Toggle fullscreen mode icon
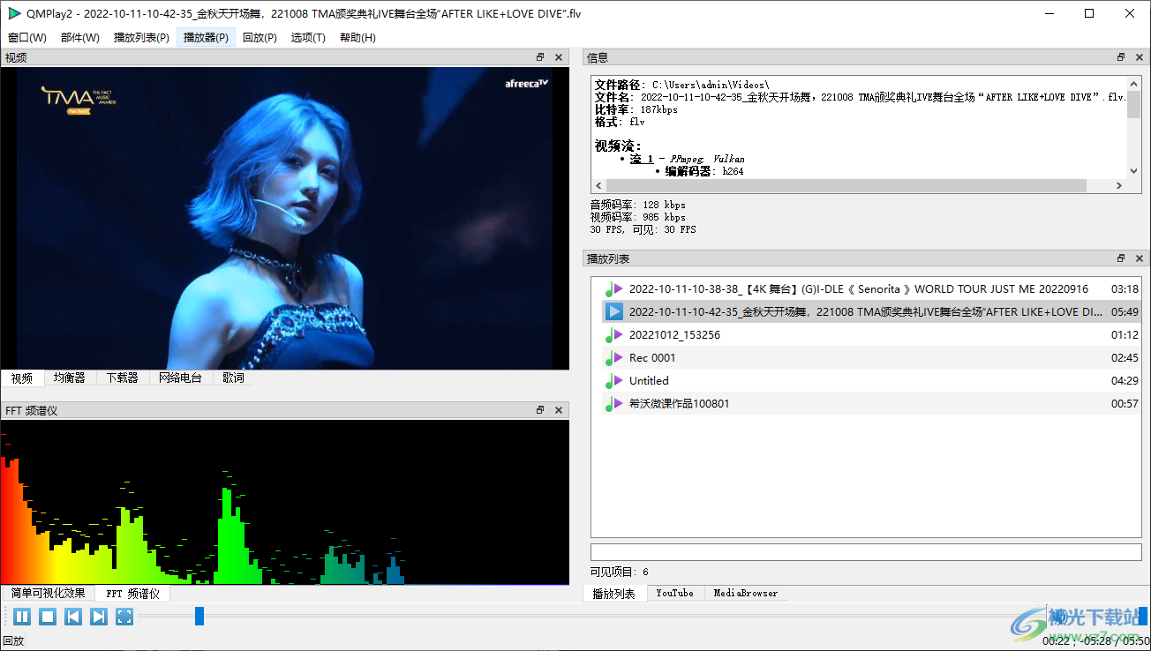 [124, 617]
